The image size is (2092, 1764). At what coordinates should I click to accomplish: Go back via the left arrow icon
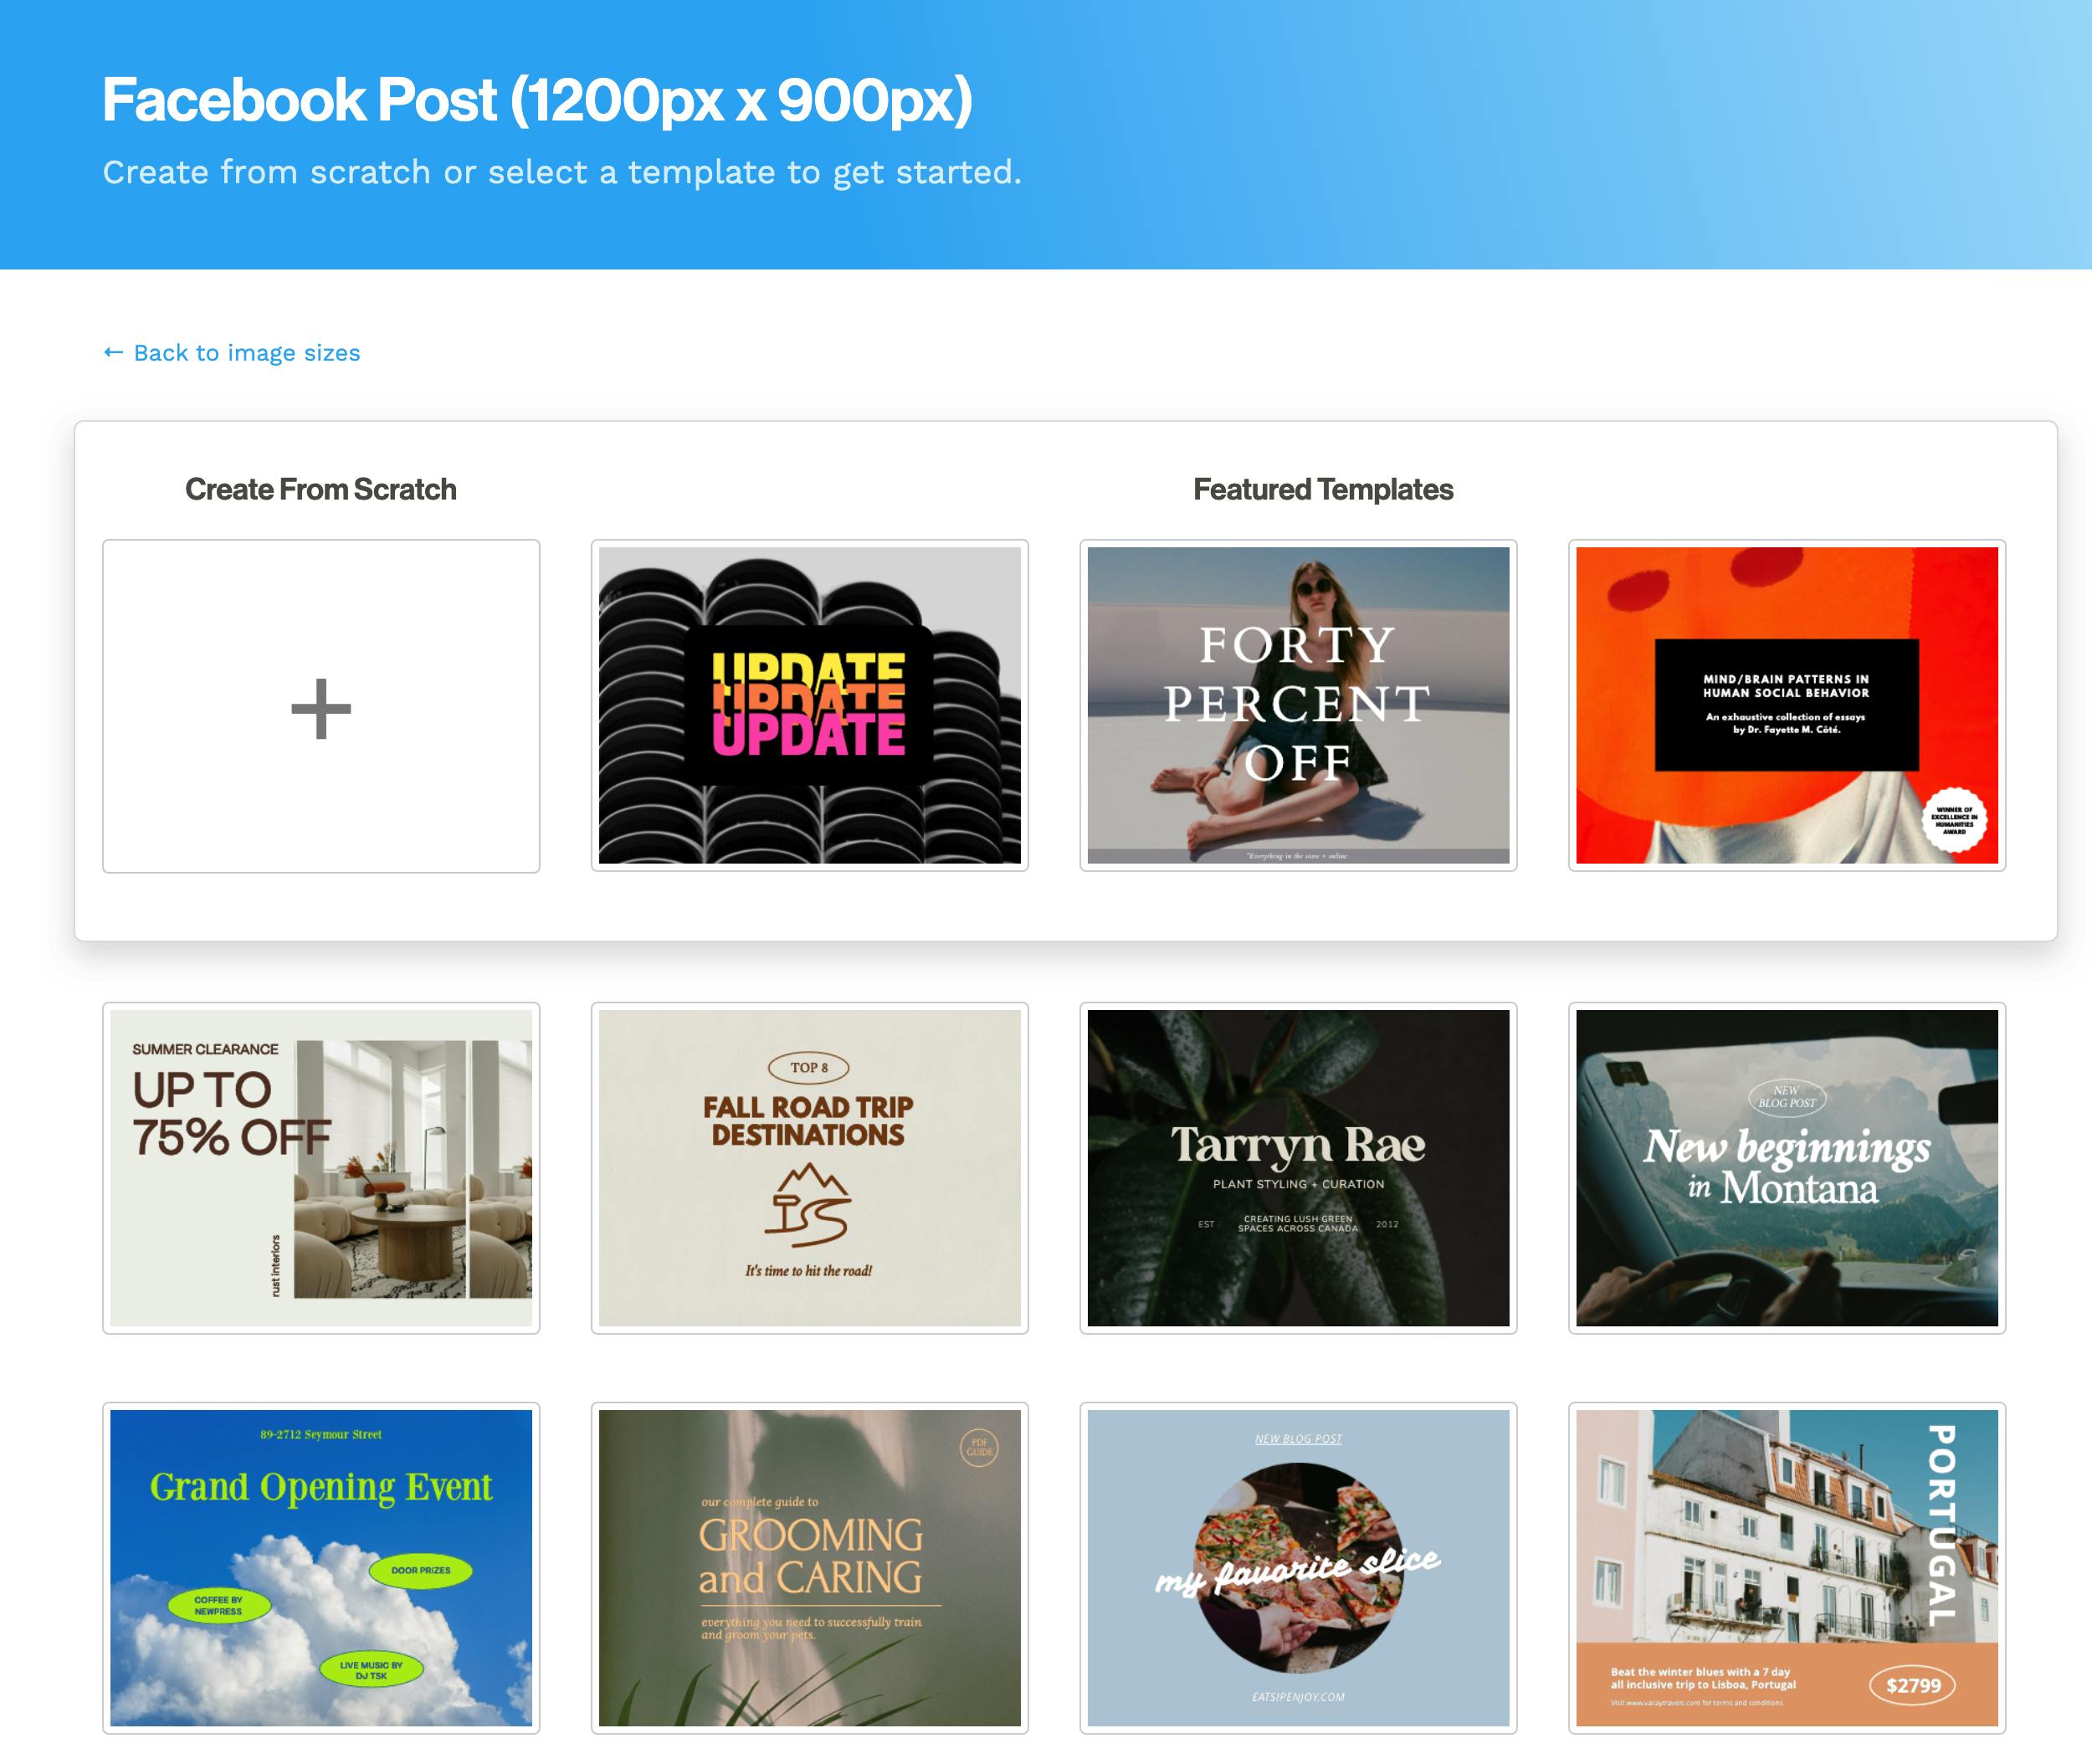113,353
